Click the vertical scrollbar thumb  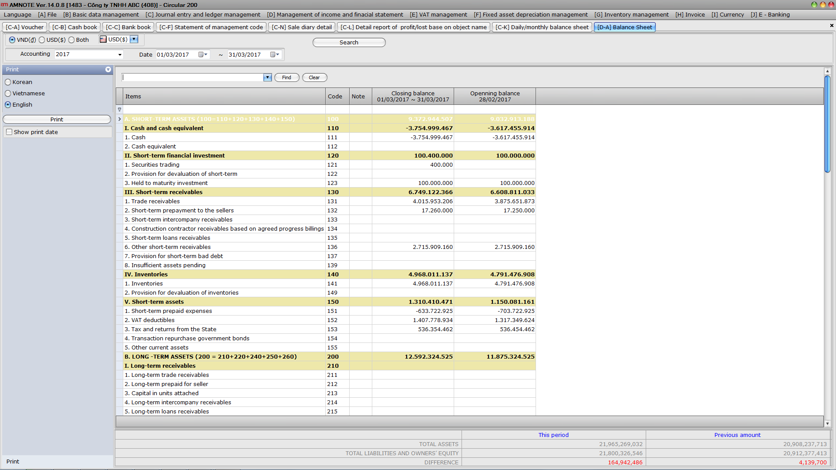tap(827, 124)
